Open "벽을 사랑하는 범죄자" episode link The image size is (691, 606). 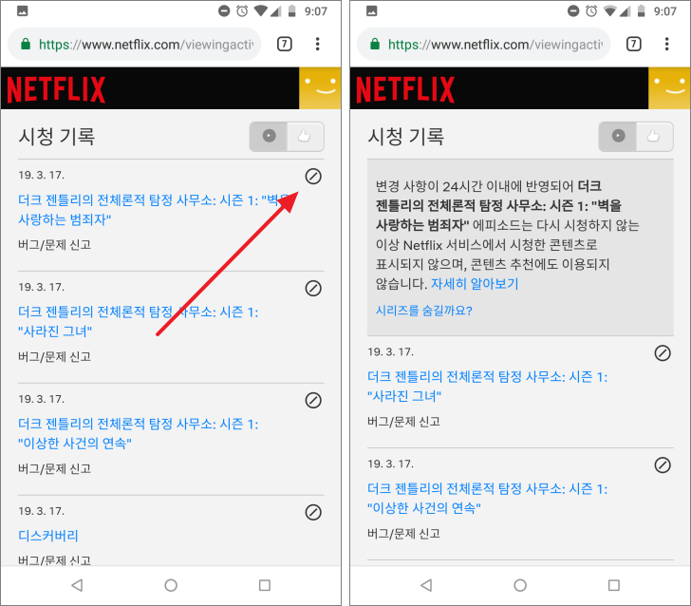pyautogui.click(x=153, y=210)
